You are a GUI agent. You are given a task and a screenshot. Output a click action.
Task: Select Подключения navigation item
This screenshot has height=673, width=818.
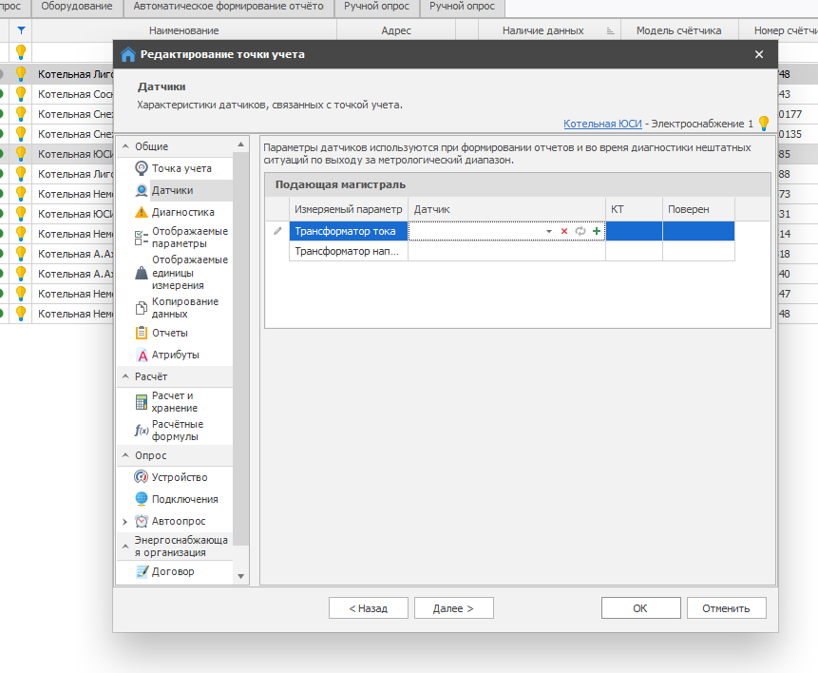pos(184,499)
